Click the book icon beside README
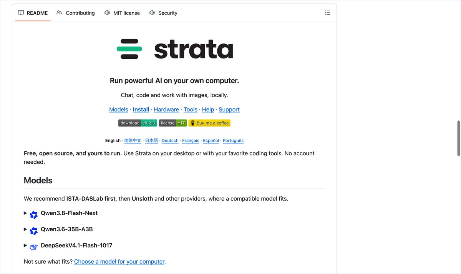461x274 pixels. pos(21,13)
